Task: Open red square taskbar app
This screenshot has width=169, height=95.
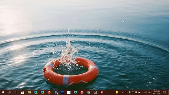Action: pos(102,92)
